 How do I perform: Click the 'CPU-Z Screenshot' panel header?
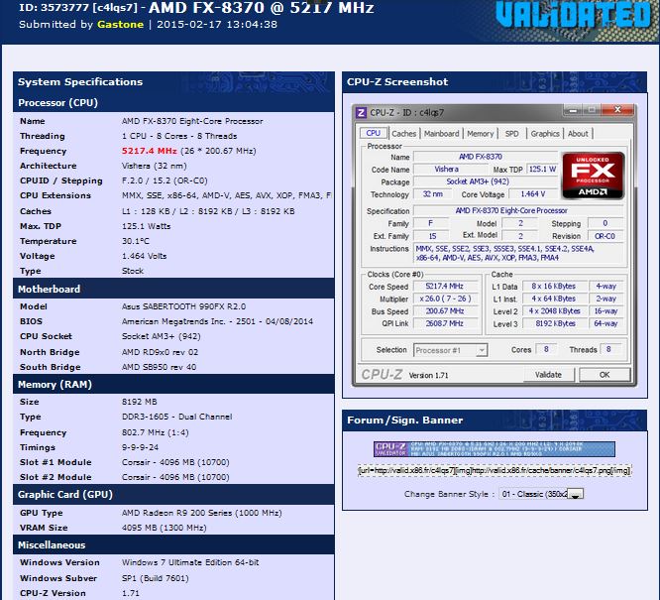[x=495, y=82]
